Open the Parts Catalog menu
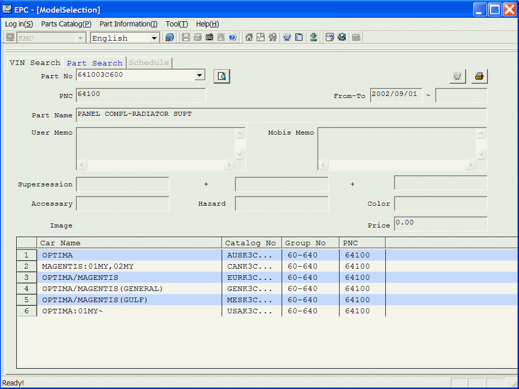The width and height of the screenshot is (519, 389). tap(66, 24)
